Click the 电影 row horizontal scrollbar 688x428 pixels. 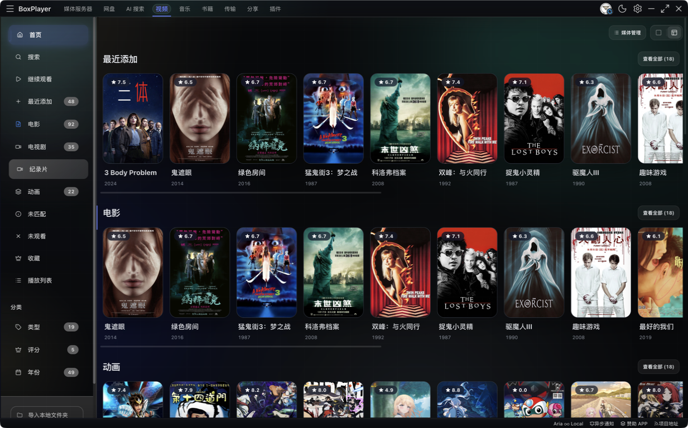click(241, 347)
